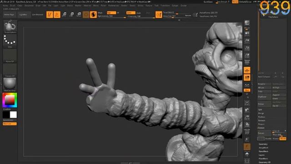
Task: Click BPR render icon in right shelf
Action: (247, 23)
